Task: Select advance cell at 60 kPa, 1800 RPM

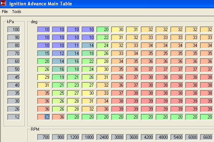Action: point(88,61)
